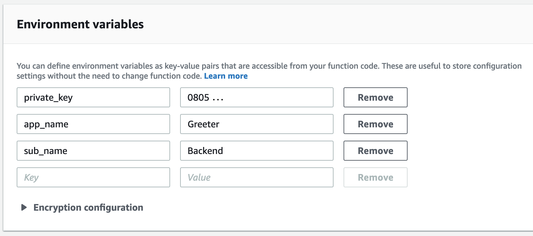
Task: Edit the Greeter value field
Action: (x=257, y=124)
